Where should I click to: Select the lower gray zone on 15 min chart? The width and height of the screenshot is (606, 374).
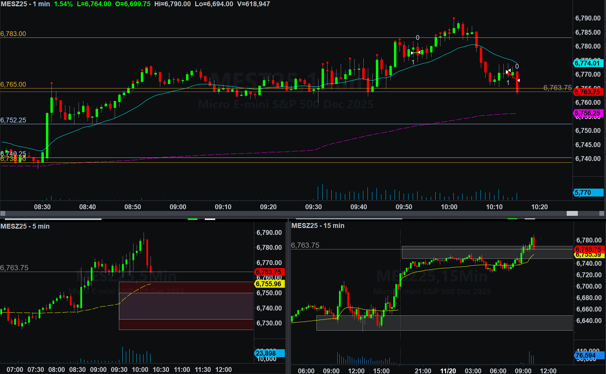click(x=444, y=323)
